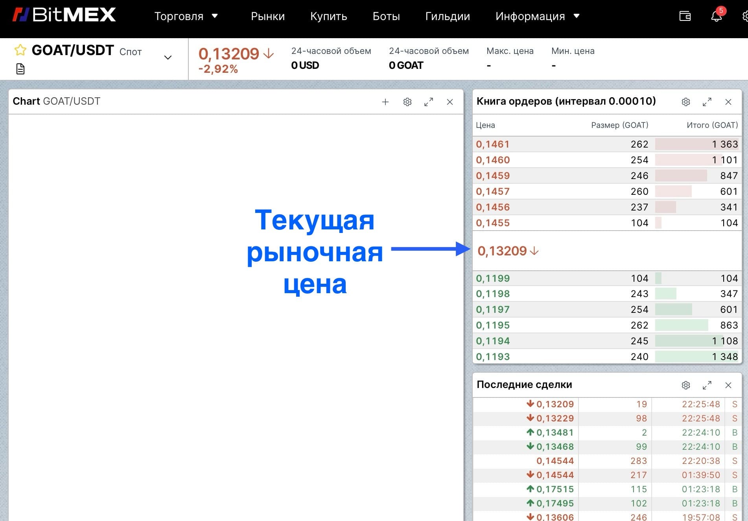The image size is (748, 521).
Task: Click the BitMEX logo
Action: [x=64, y=15]
